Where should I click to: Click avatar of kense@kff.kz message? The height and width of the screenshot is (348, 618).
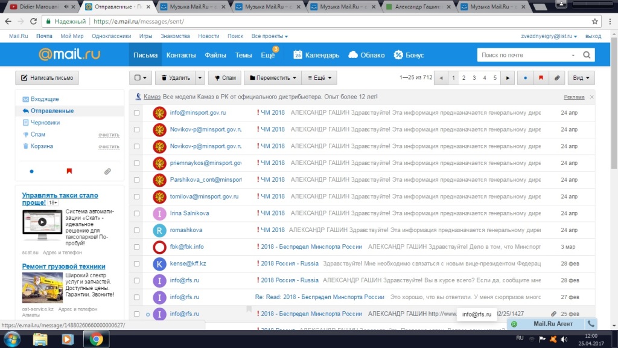point(159,263)
